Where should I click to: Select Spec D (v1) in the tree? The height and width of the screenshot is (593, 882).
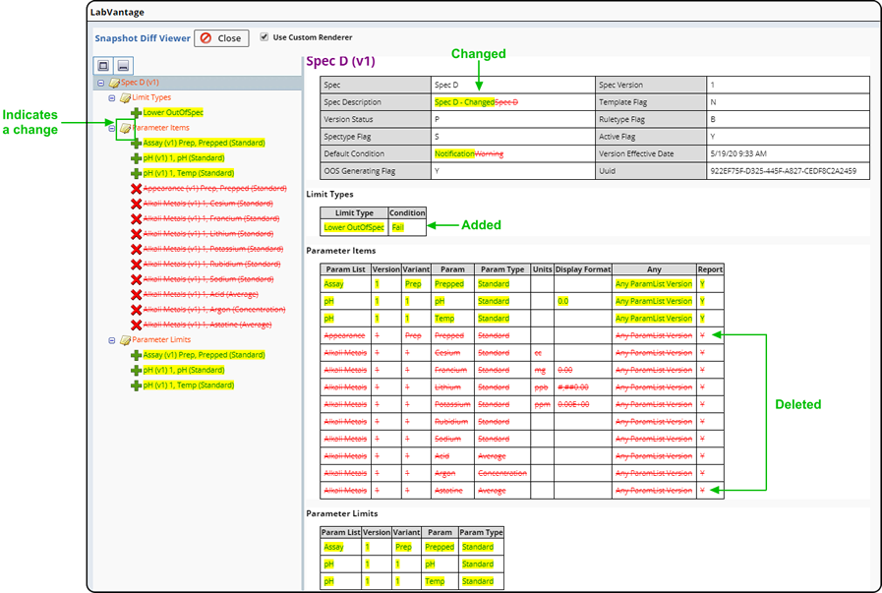[140, 83]
